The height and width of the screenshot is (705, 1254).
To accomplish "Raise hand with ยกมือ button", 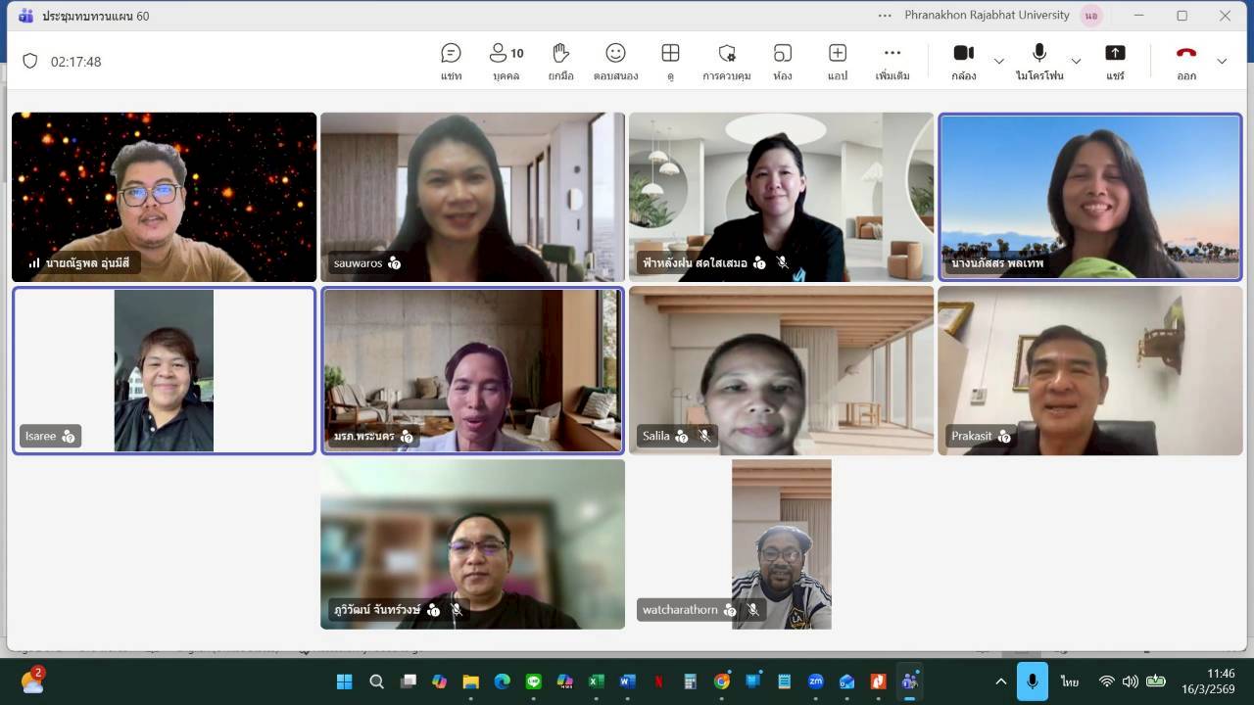I will pos(560,61).
